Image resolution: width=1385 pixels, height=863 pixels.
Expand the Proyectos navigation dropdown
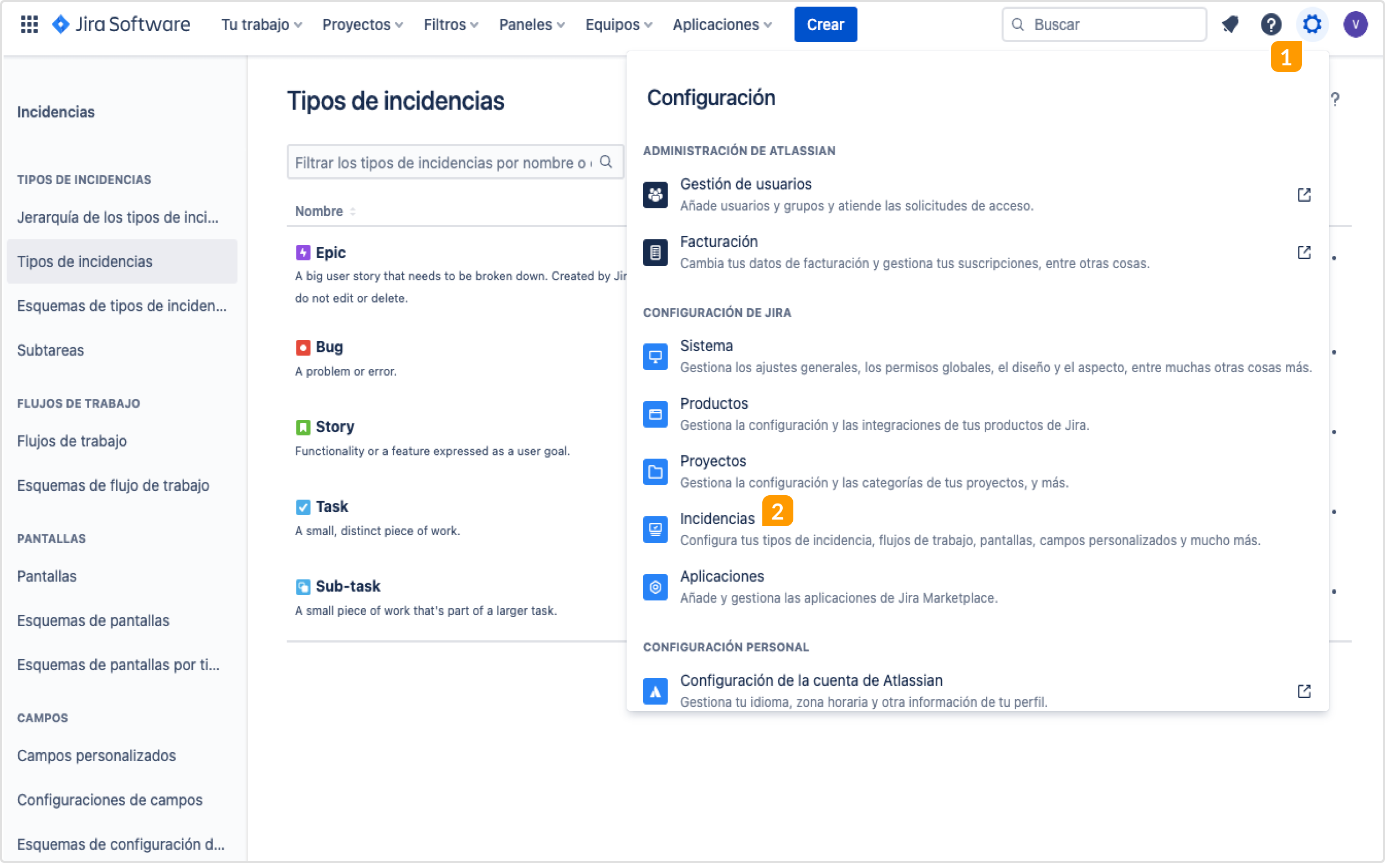pos(362,24)
